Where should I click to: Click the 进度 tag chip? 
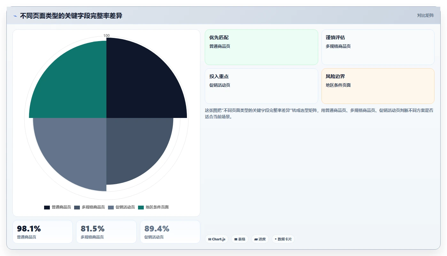click(260, 239)
